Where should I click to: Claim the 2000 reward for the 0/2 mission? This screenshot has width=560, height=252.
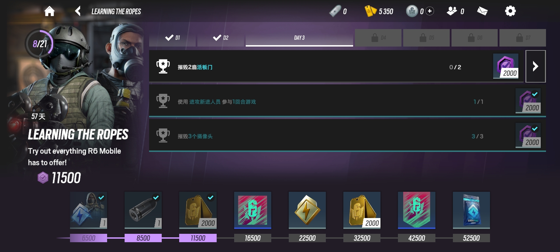click(506, 66)
